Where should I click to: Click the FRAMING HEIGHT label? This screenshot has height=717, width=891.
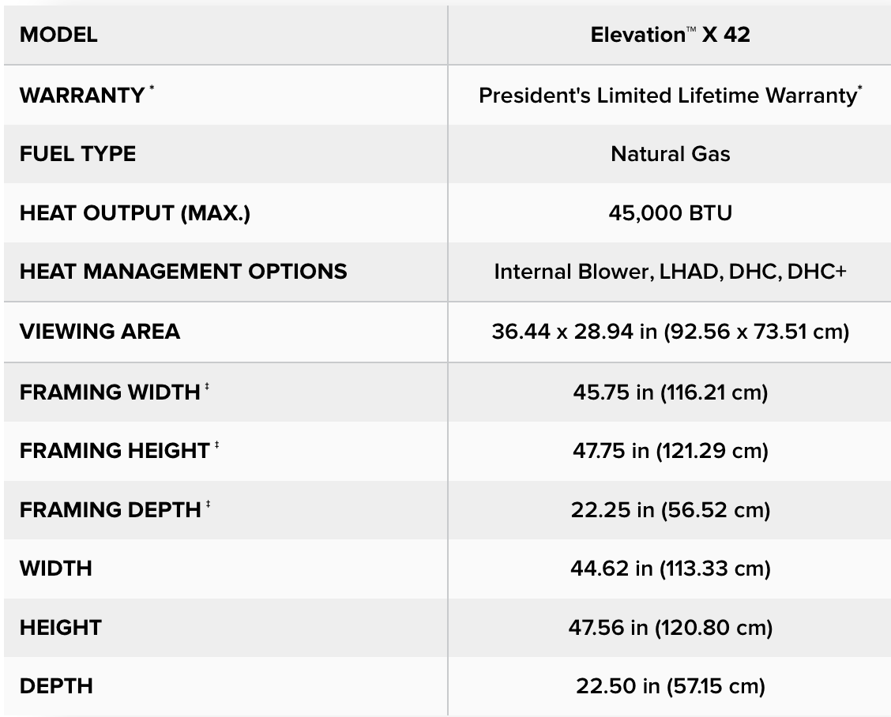[x=114, y=451]
